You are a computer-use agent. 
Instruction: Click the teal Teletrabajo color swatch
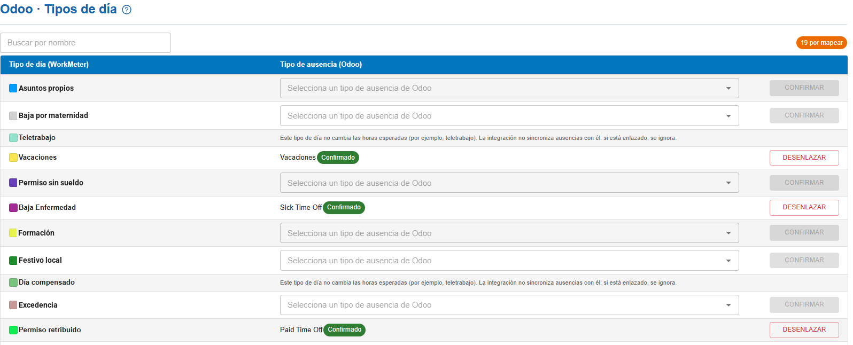(x=13, y=138)
